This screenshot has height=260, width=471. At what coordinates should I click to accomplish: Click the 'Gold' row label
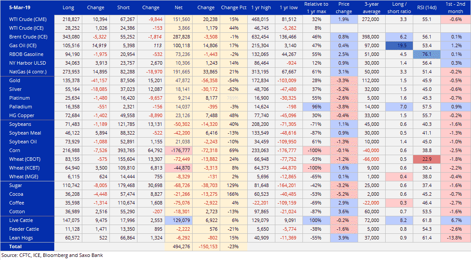click(x=15, y=81)
